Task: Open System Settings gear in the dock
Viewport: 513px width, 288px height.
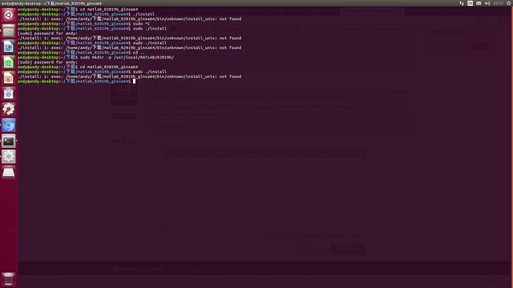Action: (x=8, y=157)
